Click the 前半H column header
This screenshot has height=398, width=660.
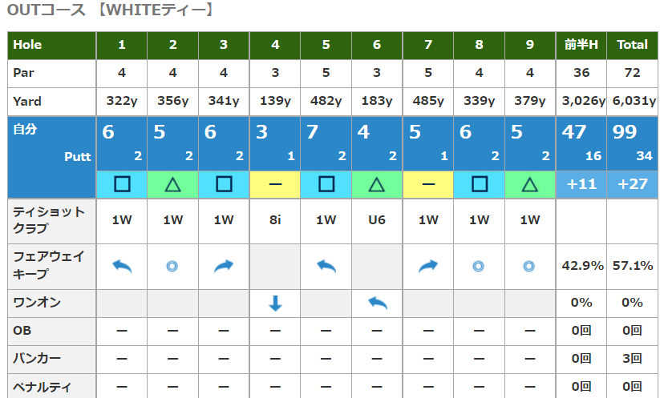point(581,45)
